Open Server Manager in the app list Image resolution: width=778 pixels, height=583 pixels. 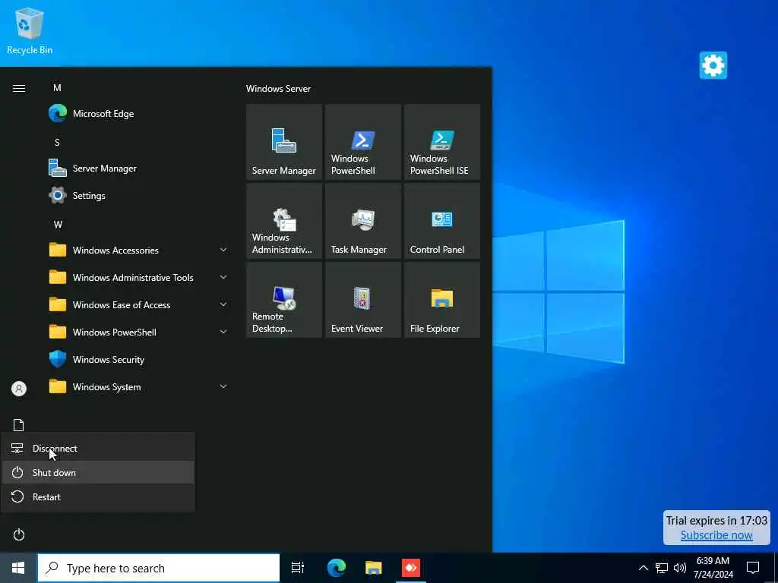(x=139, y=168)
